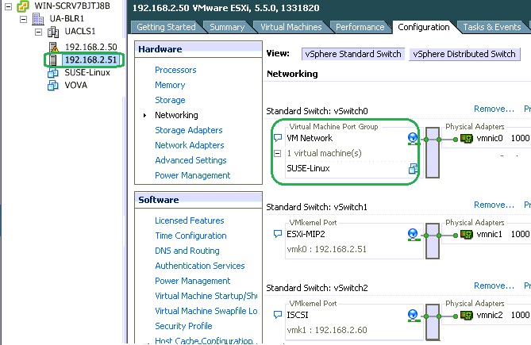This screenshot has height=345, width=531.
Task: Click the UA-BLR1 datacenter icon
Action: tap(38, 18)
